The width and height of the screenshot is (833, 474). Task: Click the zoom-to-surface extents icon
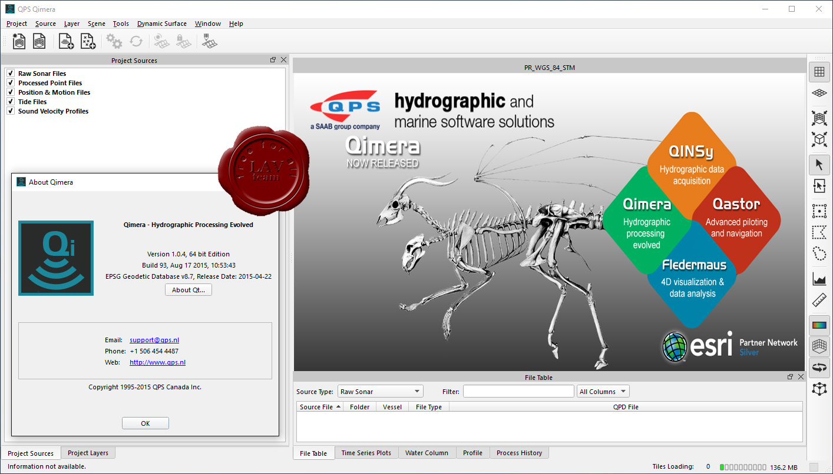tap(819, 118)
